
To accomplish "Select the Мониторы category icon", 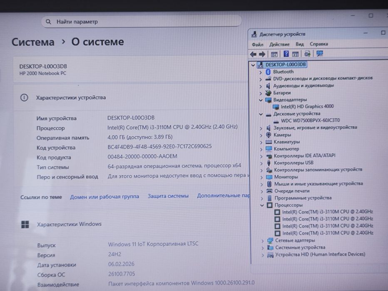I will pos(269,177).
